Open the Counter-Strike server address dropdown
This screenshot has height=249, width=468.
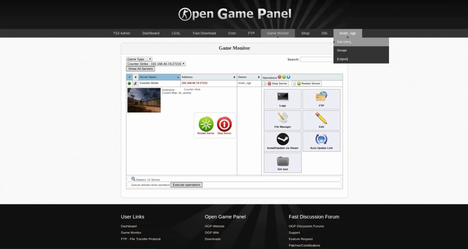(156, 64)
